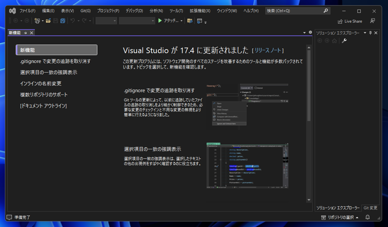Open the ツール(T) menu
The height and width of the screenshot is (227, 388).
(176, 11)
